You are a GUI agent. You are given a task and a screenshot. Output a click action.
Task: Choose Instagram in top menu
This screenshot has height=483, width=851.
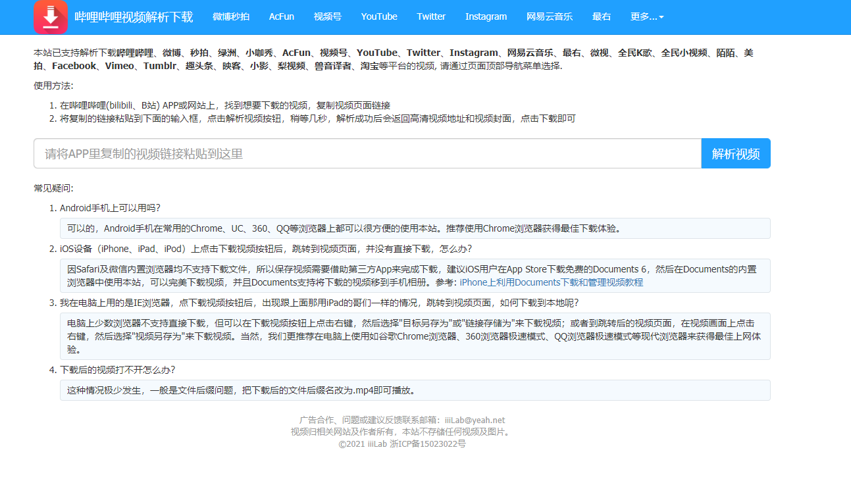(486, 16)
